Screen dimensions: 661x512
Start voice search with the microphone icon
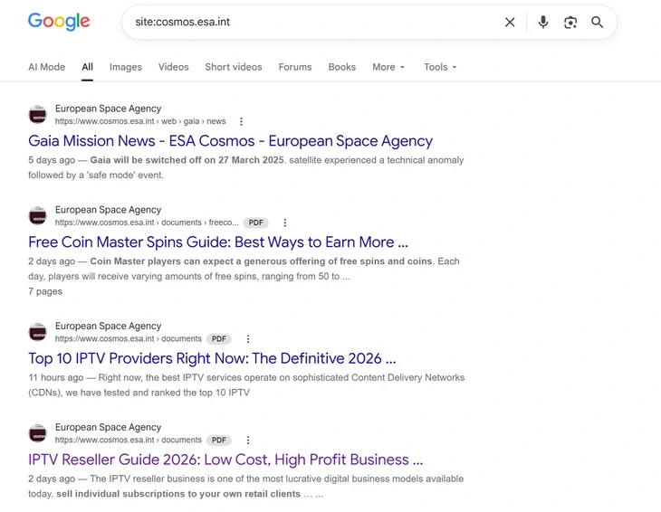coord(543,23)
